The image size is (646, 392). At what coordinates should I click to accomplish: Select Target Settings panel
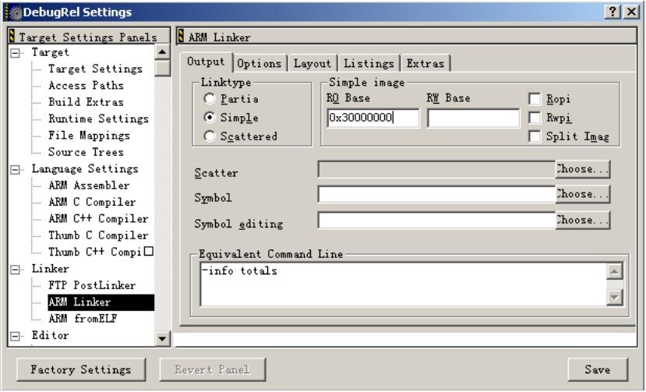(95, 69)
